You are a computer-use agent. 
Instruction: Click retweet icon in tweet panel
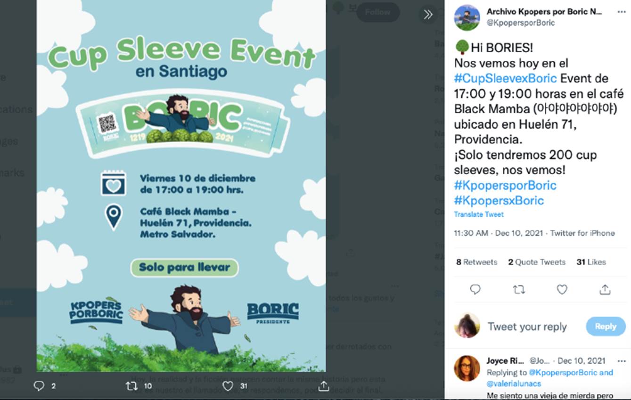coord(518,290)
